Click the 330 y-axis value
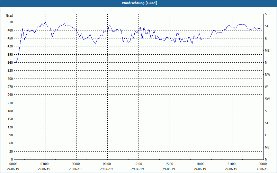 click(10, 71)
